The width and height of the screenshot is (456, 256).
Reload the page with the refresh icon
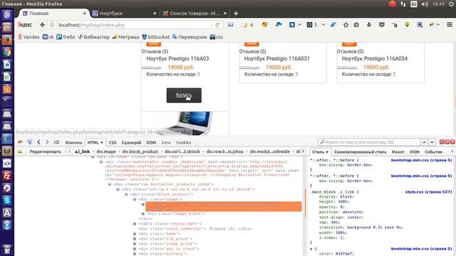[217, 25]
